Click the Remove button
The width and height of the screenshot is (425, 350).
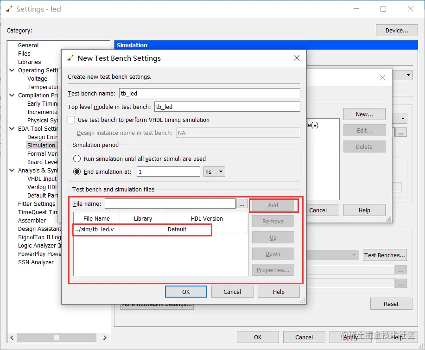click(273, 222)
